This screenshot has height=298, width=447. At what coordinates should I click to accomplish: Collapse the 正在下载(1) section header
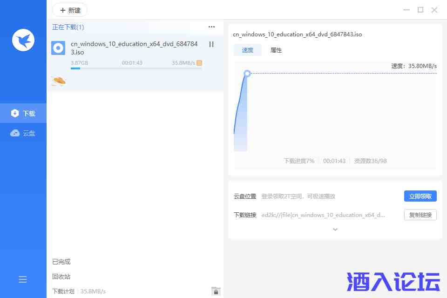click(68, 27)
